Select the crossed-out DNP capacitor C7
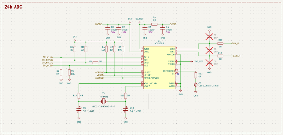 (x=209, y=36)
